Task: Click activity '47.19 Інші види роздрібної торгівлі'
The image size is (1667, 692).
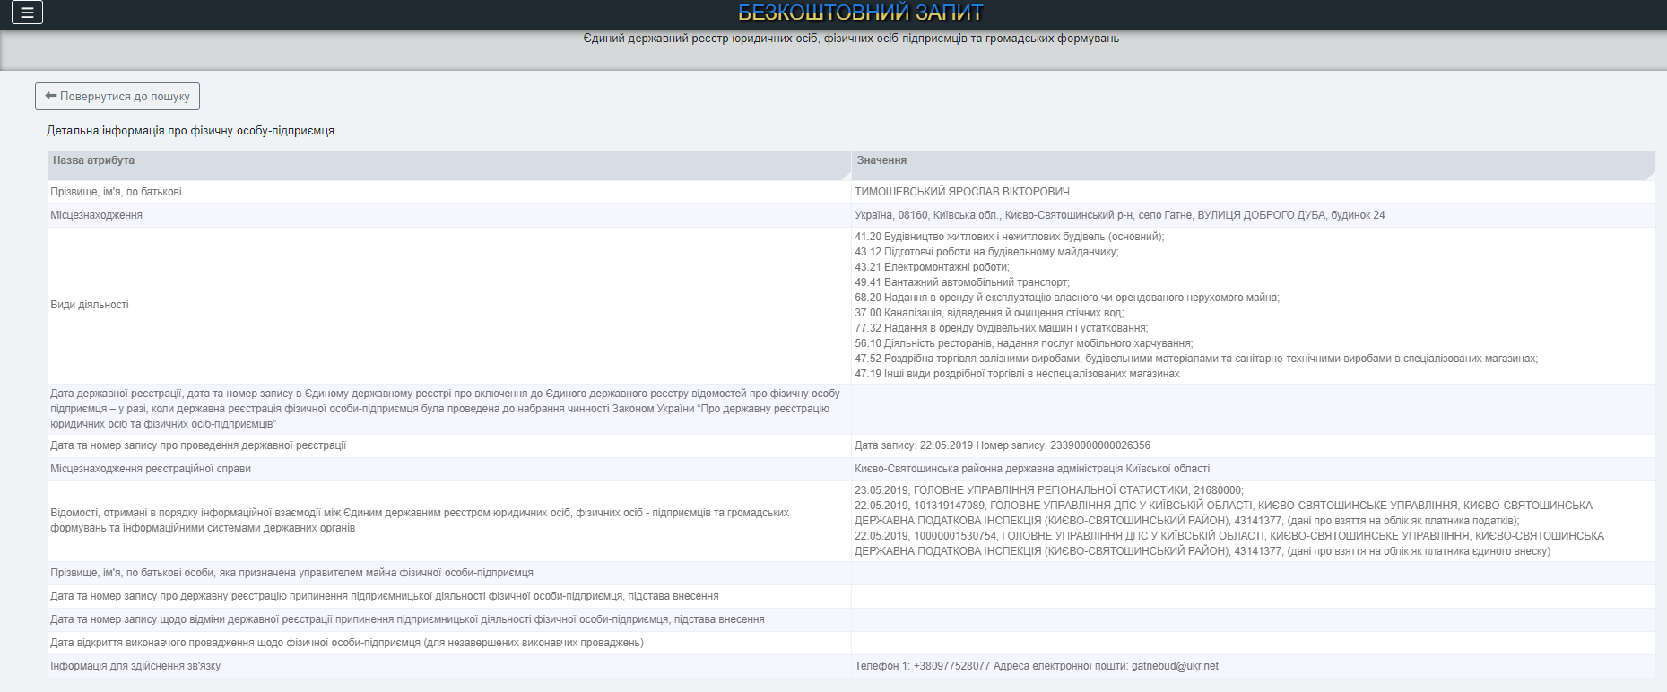Action: 1017,374
